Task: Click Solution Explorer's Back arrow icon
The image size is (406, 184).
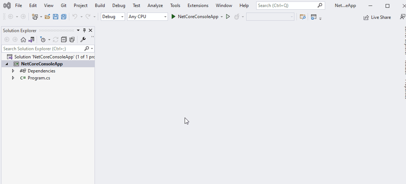Action: (7, 40)
